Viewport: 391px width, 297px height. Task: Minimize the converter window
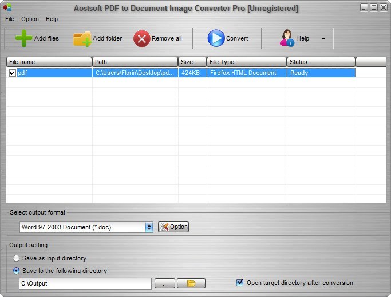[x=364, y=7]
